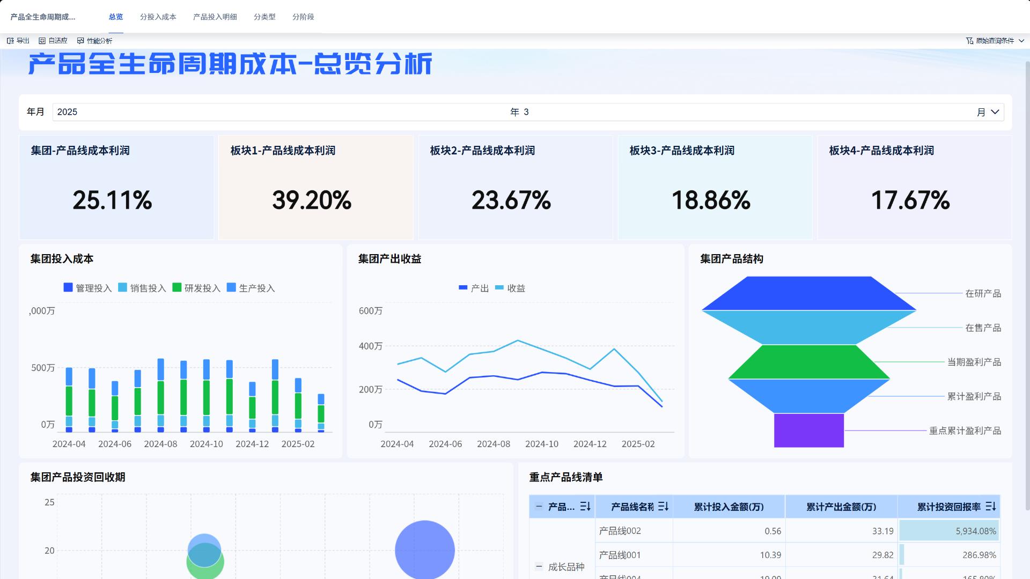The image size is (1030, 579).
Task: Click the sort icon on 产品 grouping column
Action: pyautogui.click(x=585, y=507)
